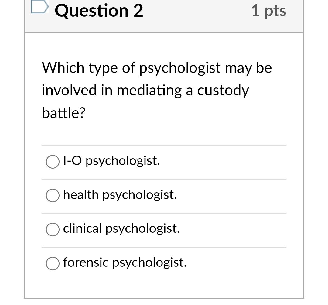Click the Question 2 header title
The height and width of the screenshot is (305, 328).
[x=98, y=11]
